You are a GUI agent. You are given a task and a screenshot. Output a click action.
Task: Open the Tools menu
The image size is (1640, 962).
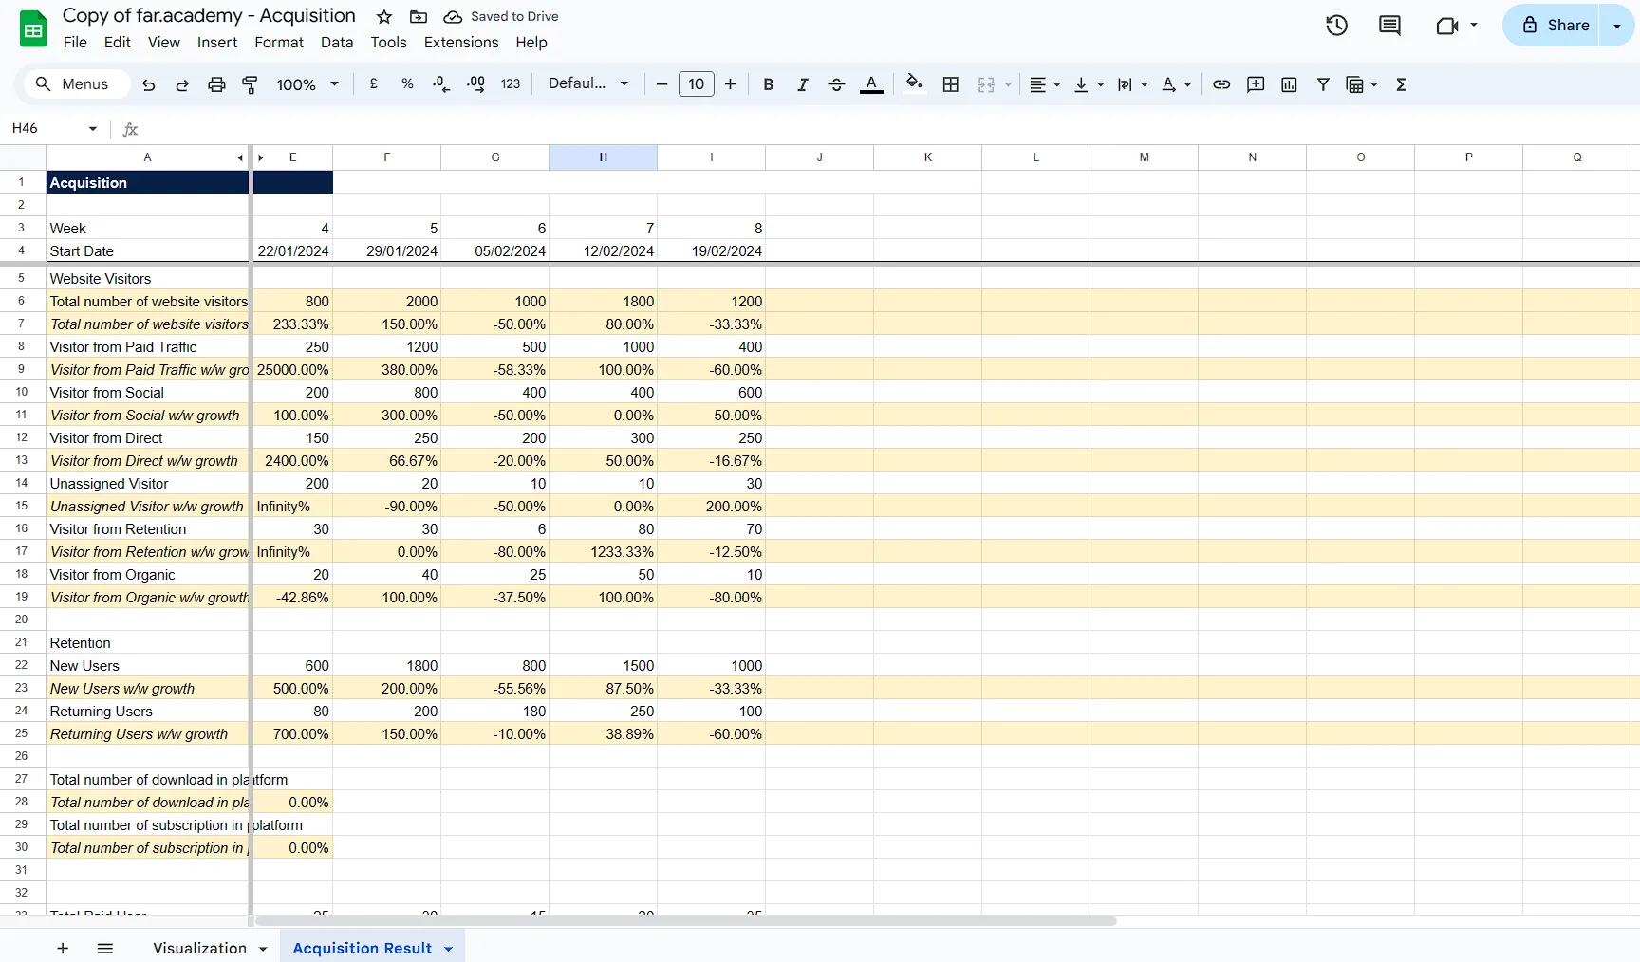pos(388,43)
